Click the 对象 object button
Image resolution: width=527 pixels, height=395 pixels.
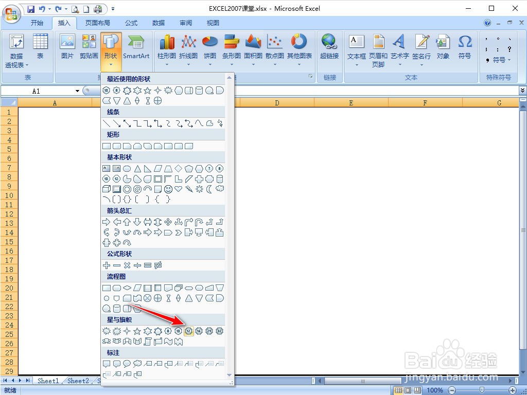click(443, 47)
